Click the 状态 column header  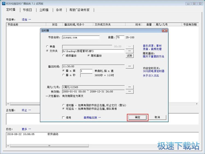point(54,24)
